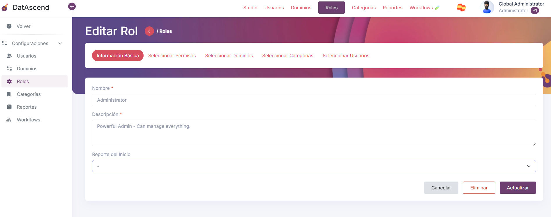Click into the Nombre input field
Viewport: 551px width, 217px height.
coord(314,100)
